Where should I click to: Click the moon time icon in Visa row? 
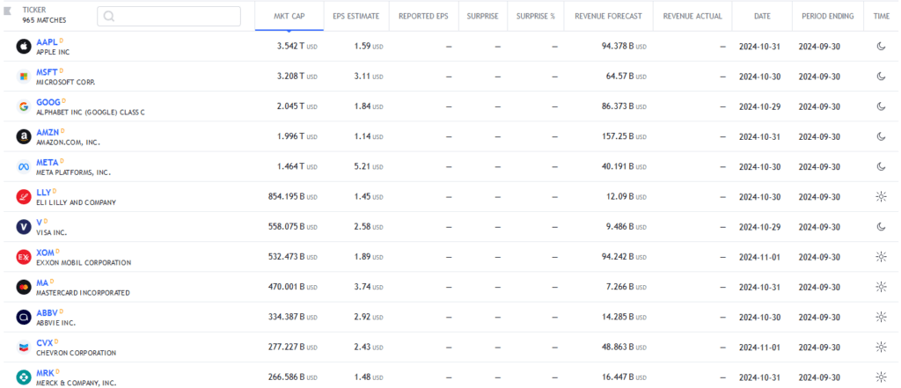tap(881, 227)
